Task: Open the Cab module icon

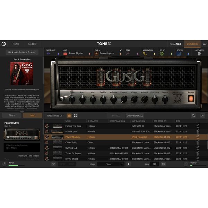Action: tap(96, 54)
